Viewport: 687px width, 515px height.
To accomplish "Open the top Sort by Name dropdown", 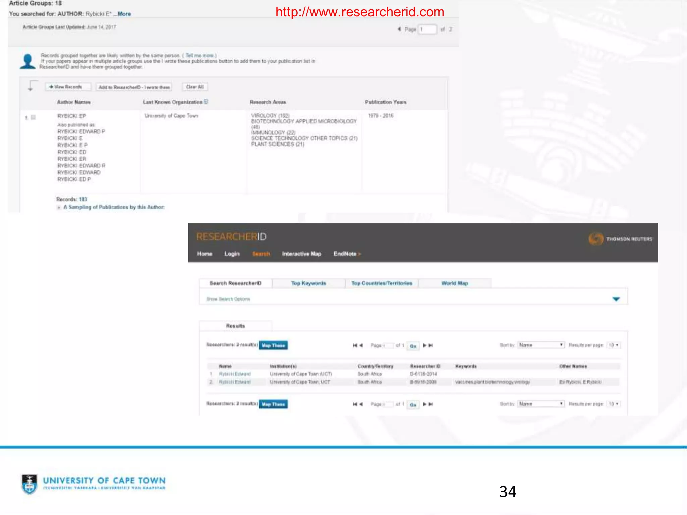I will [x=541, y=345].
